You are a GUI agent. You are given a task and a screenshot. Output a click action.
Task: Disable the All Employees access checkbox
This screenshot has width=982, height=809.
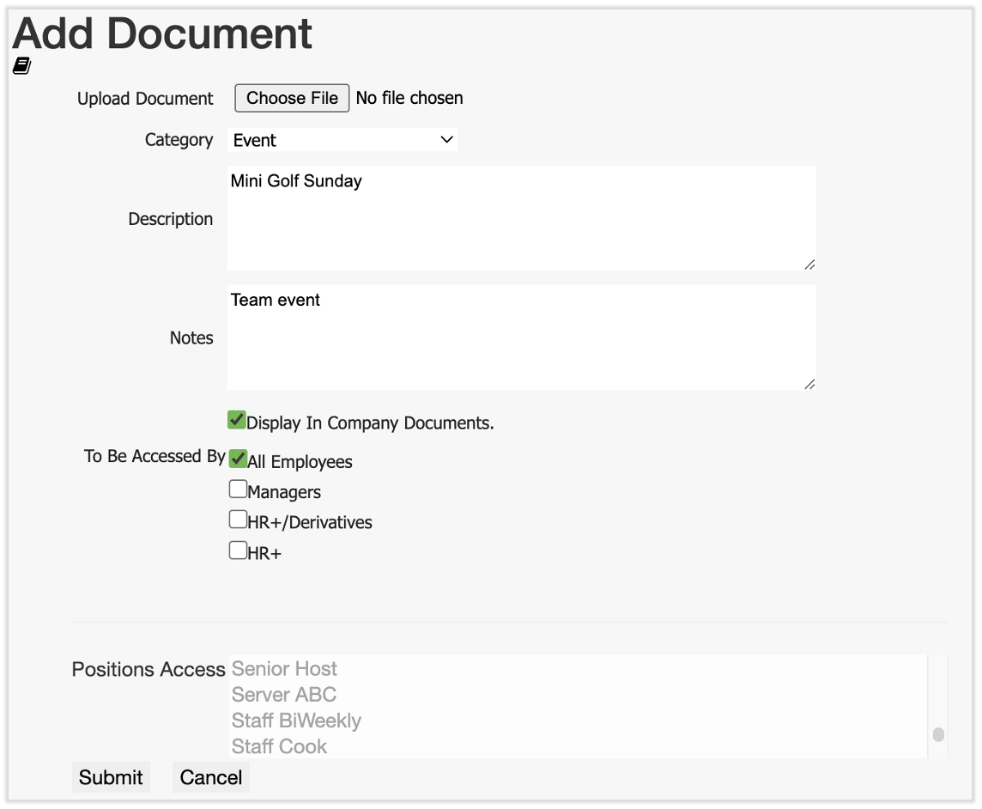238,459
